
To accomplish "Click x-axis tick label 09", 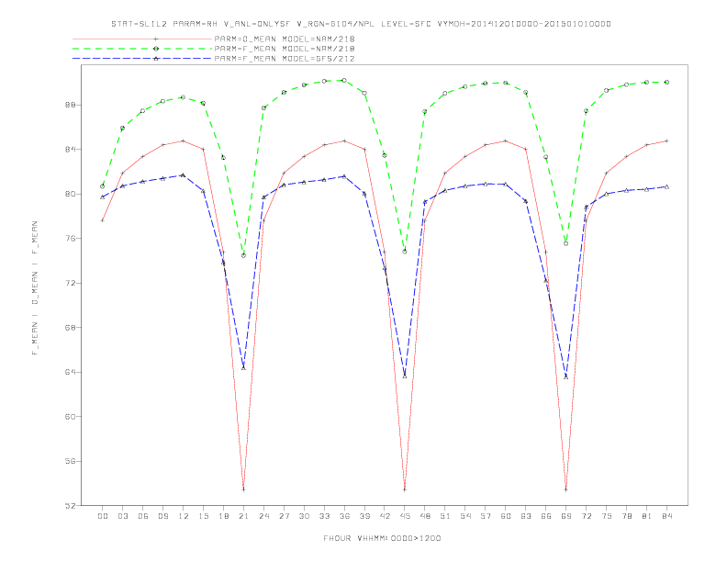I will 162,516.
